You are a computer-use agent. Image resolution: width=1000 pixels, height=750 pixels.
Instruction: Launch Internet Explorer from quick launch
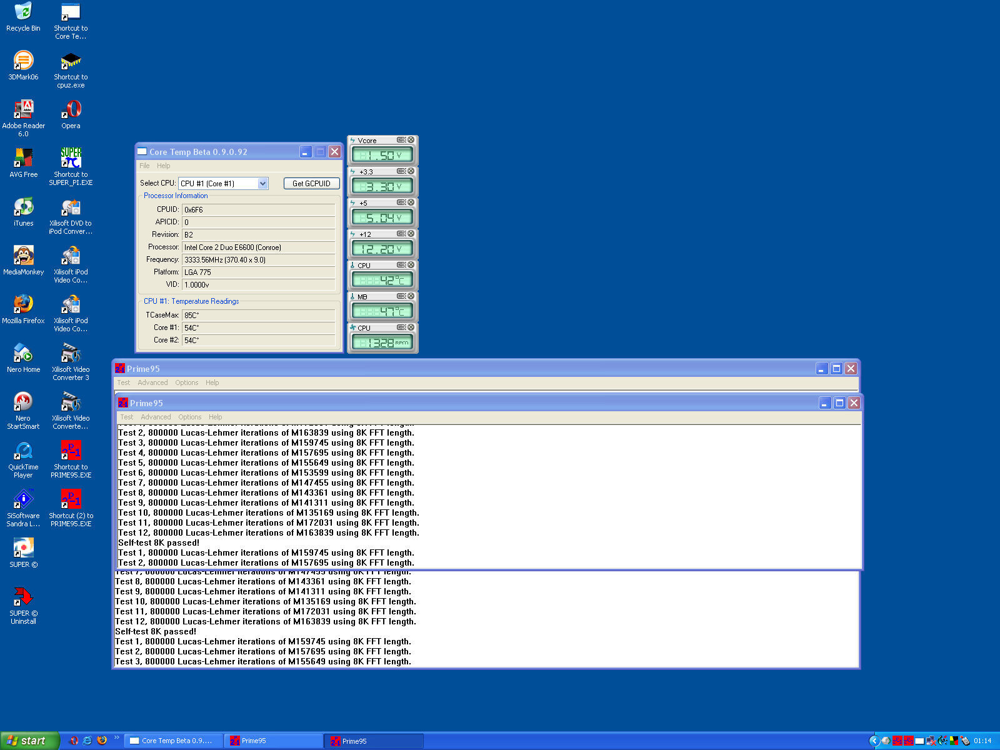(87, 741)
